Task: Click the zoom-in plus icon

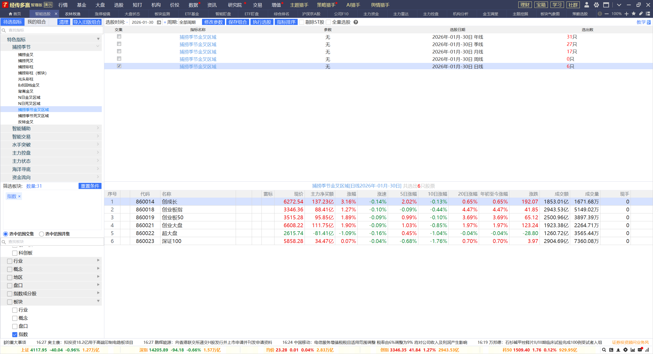Action: 626,14
